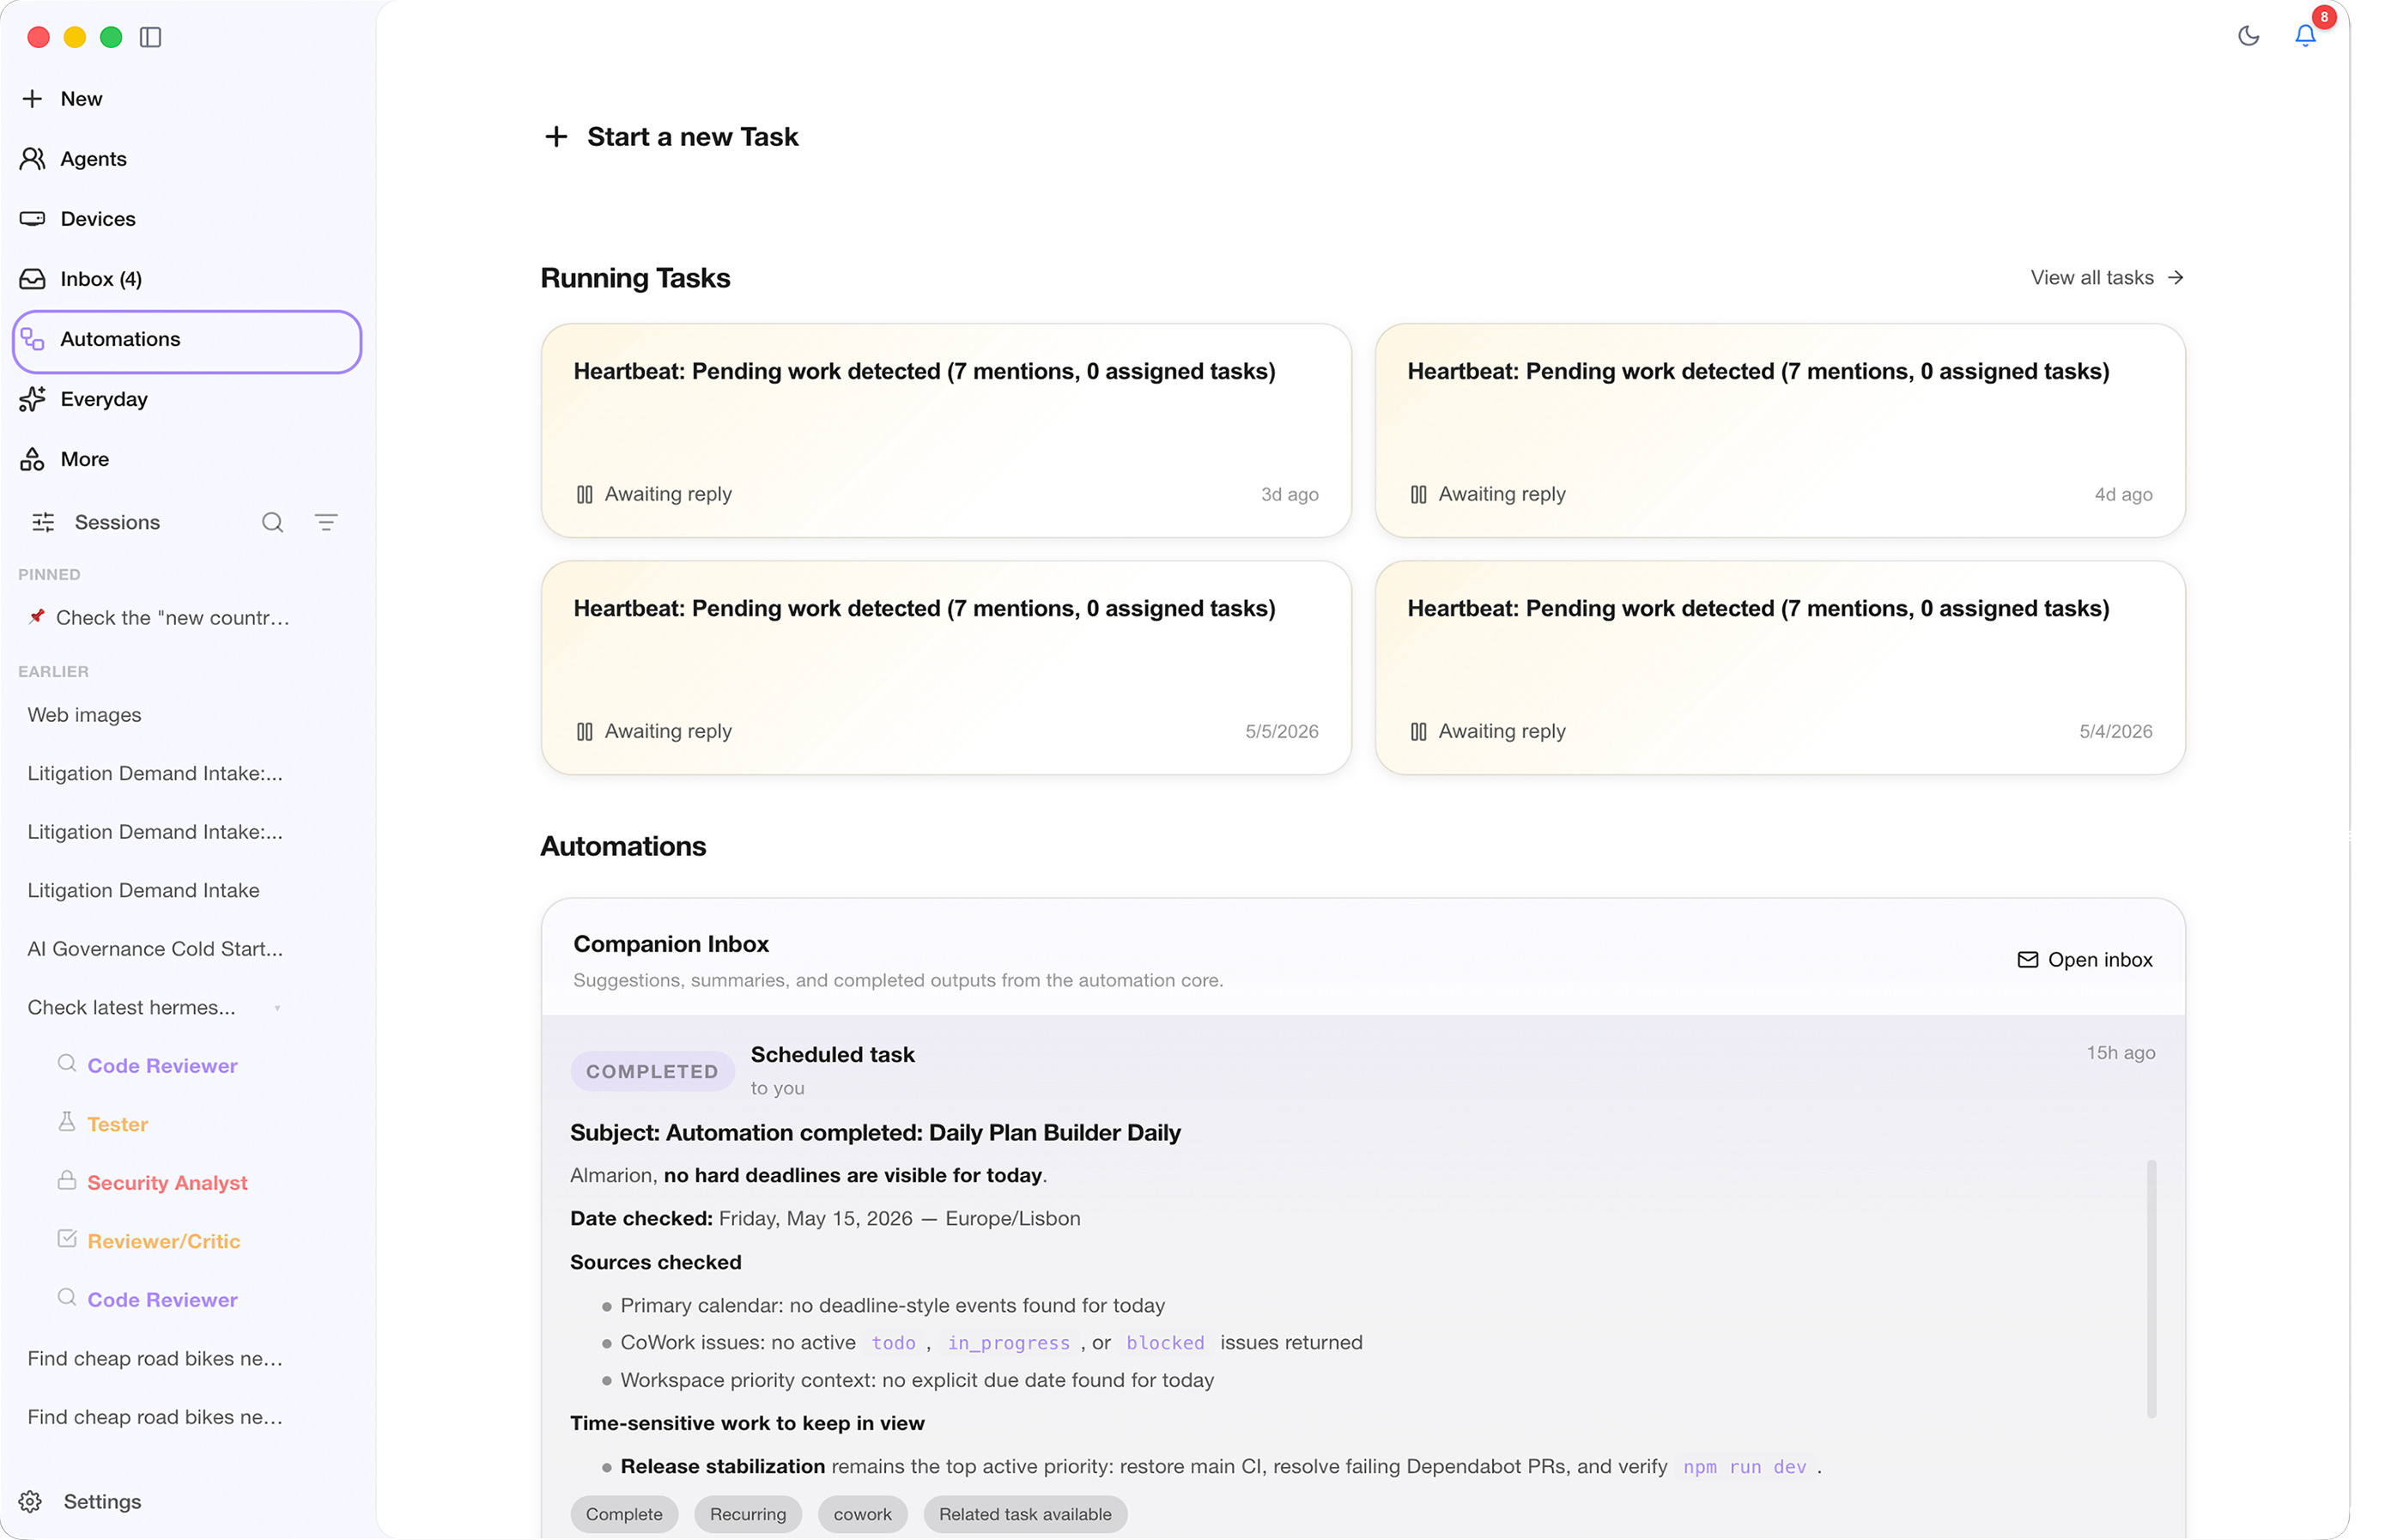The width and height of the screenshot is (2385, 1540).
Task: Click the red pin icon
Action: point(37,616)
